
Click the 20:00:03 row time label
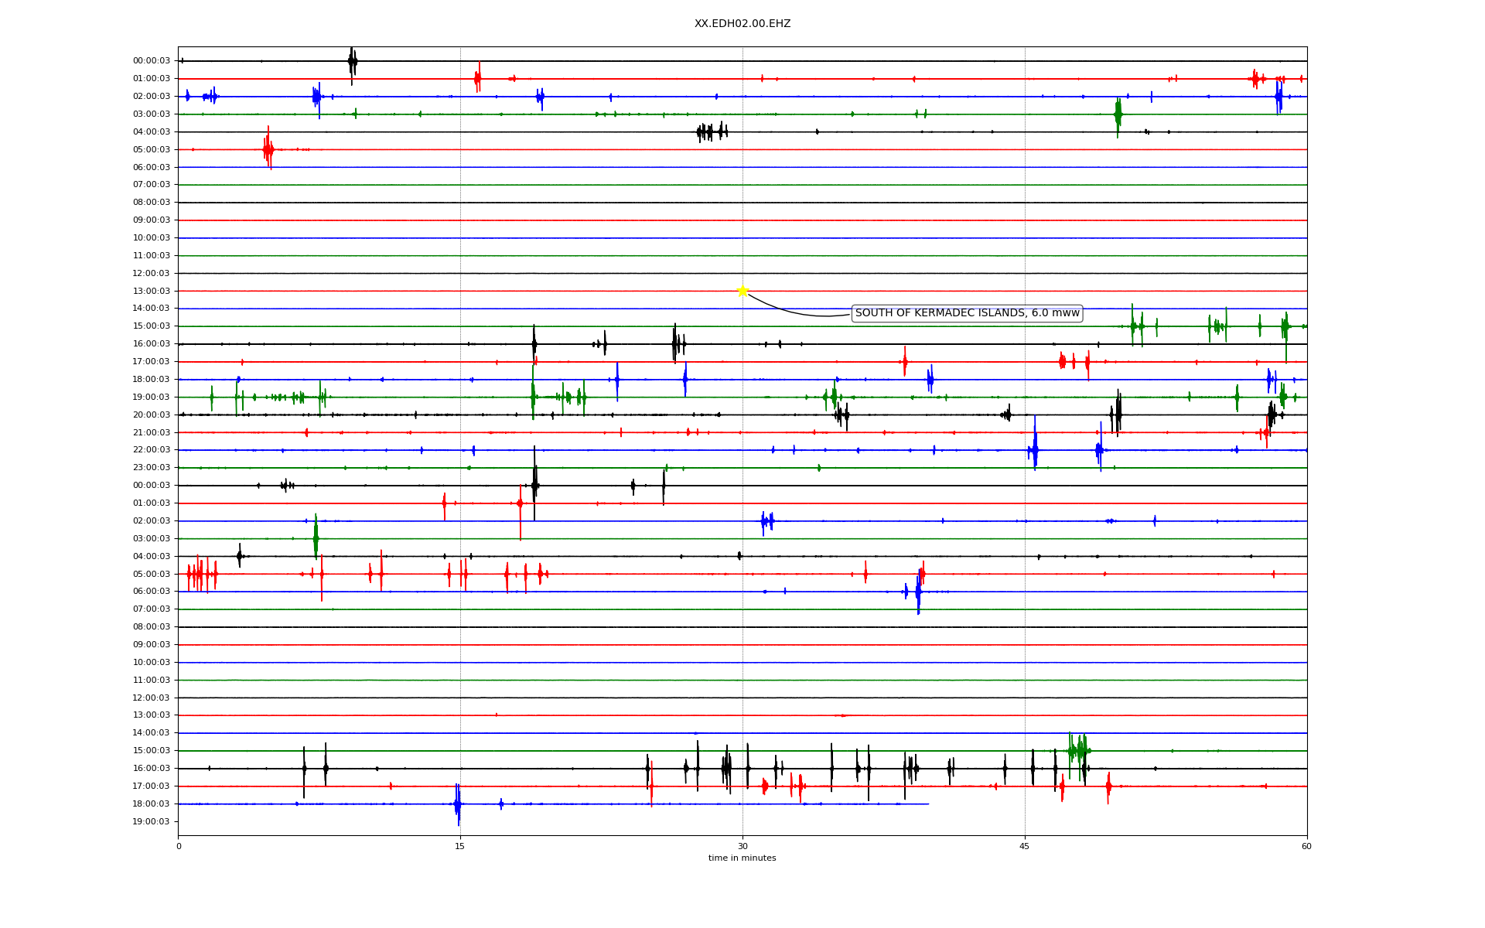[152, 415]
